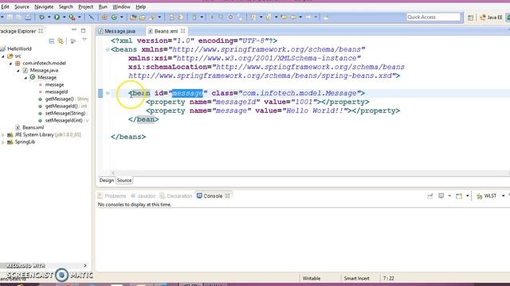Switch to the Javadoc view tab
Screen dimensions: 510x286
point(143,196)
